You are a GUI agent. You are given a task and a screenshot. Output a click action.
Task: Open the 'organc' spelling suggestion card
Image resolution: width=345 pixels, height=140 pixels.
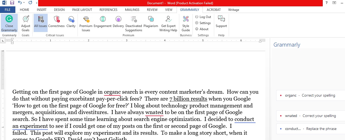(x=311, y=96)
